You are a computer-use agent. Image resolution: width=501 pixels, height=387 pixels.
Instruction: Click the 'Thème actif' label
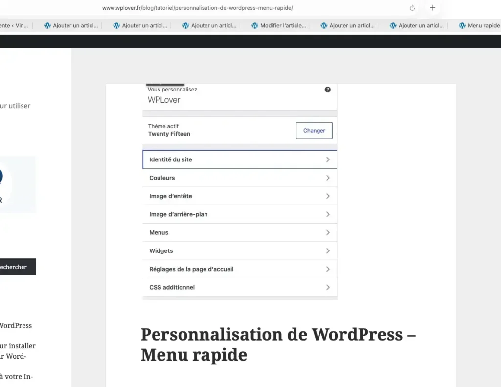163,126
